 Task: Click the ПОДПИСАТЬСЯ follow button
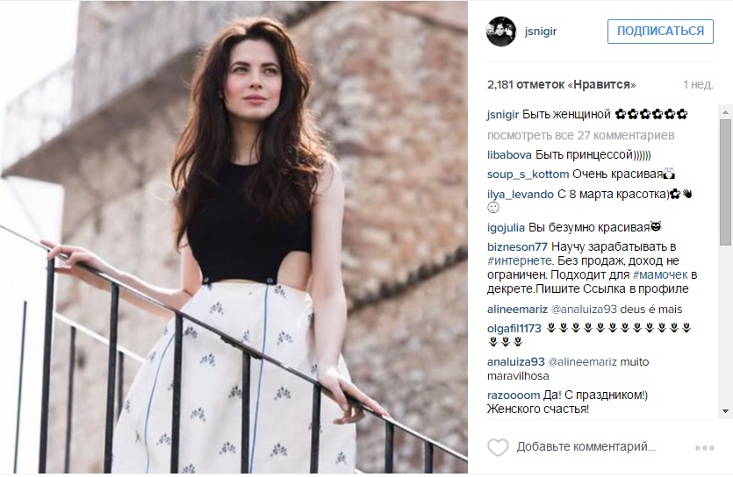660,32
